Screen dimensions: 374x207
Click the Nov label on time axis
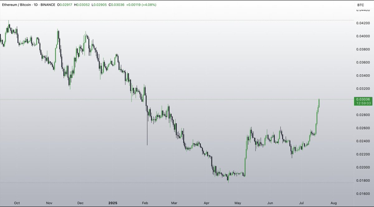tap(49, 203)
